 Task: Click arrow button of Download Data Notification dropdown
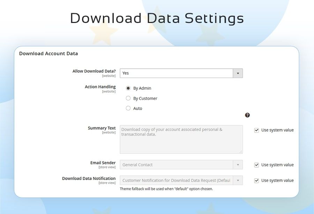(x=238, y=180)
